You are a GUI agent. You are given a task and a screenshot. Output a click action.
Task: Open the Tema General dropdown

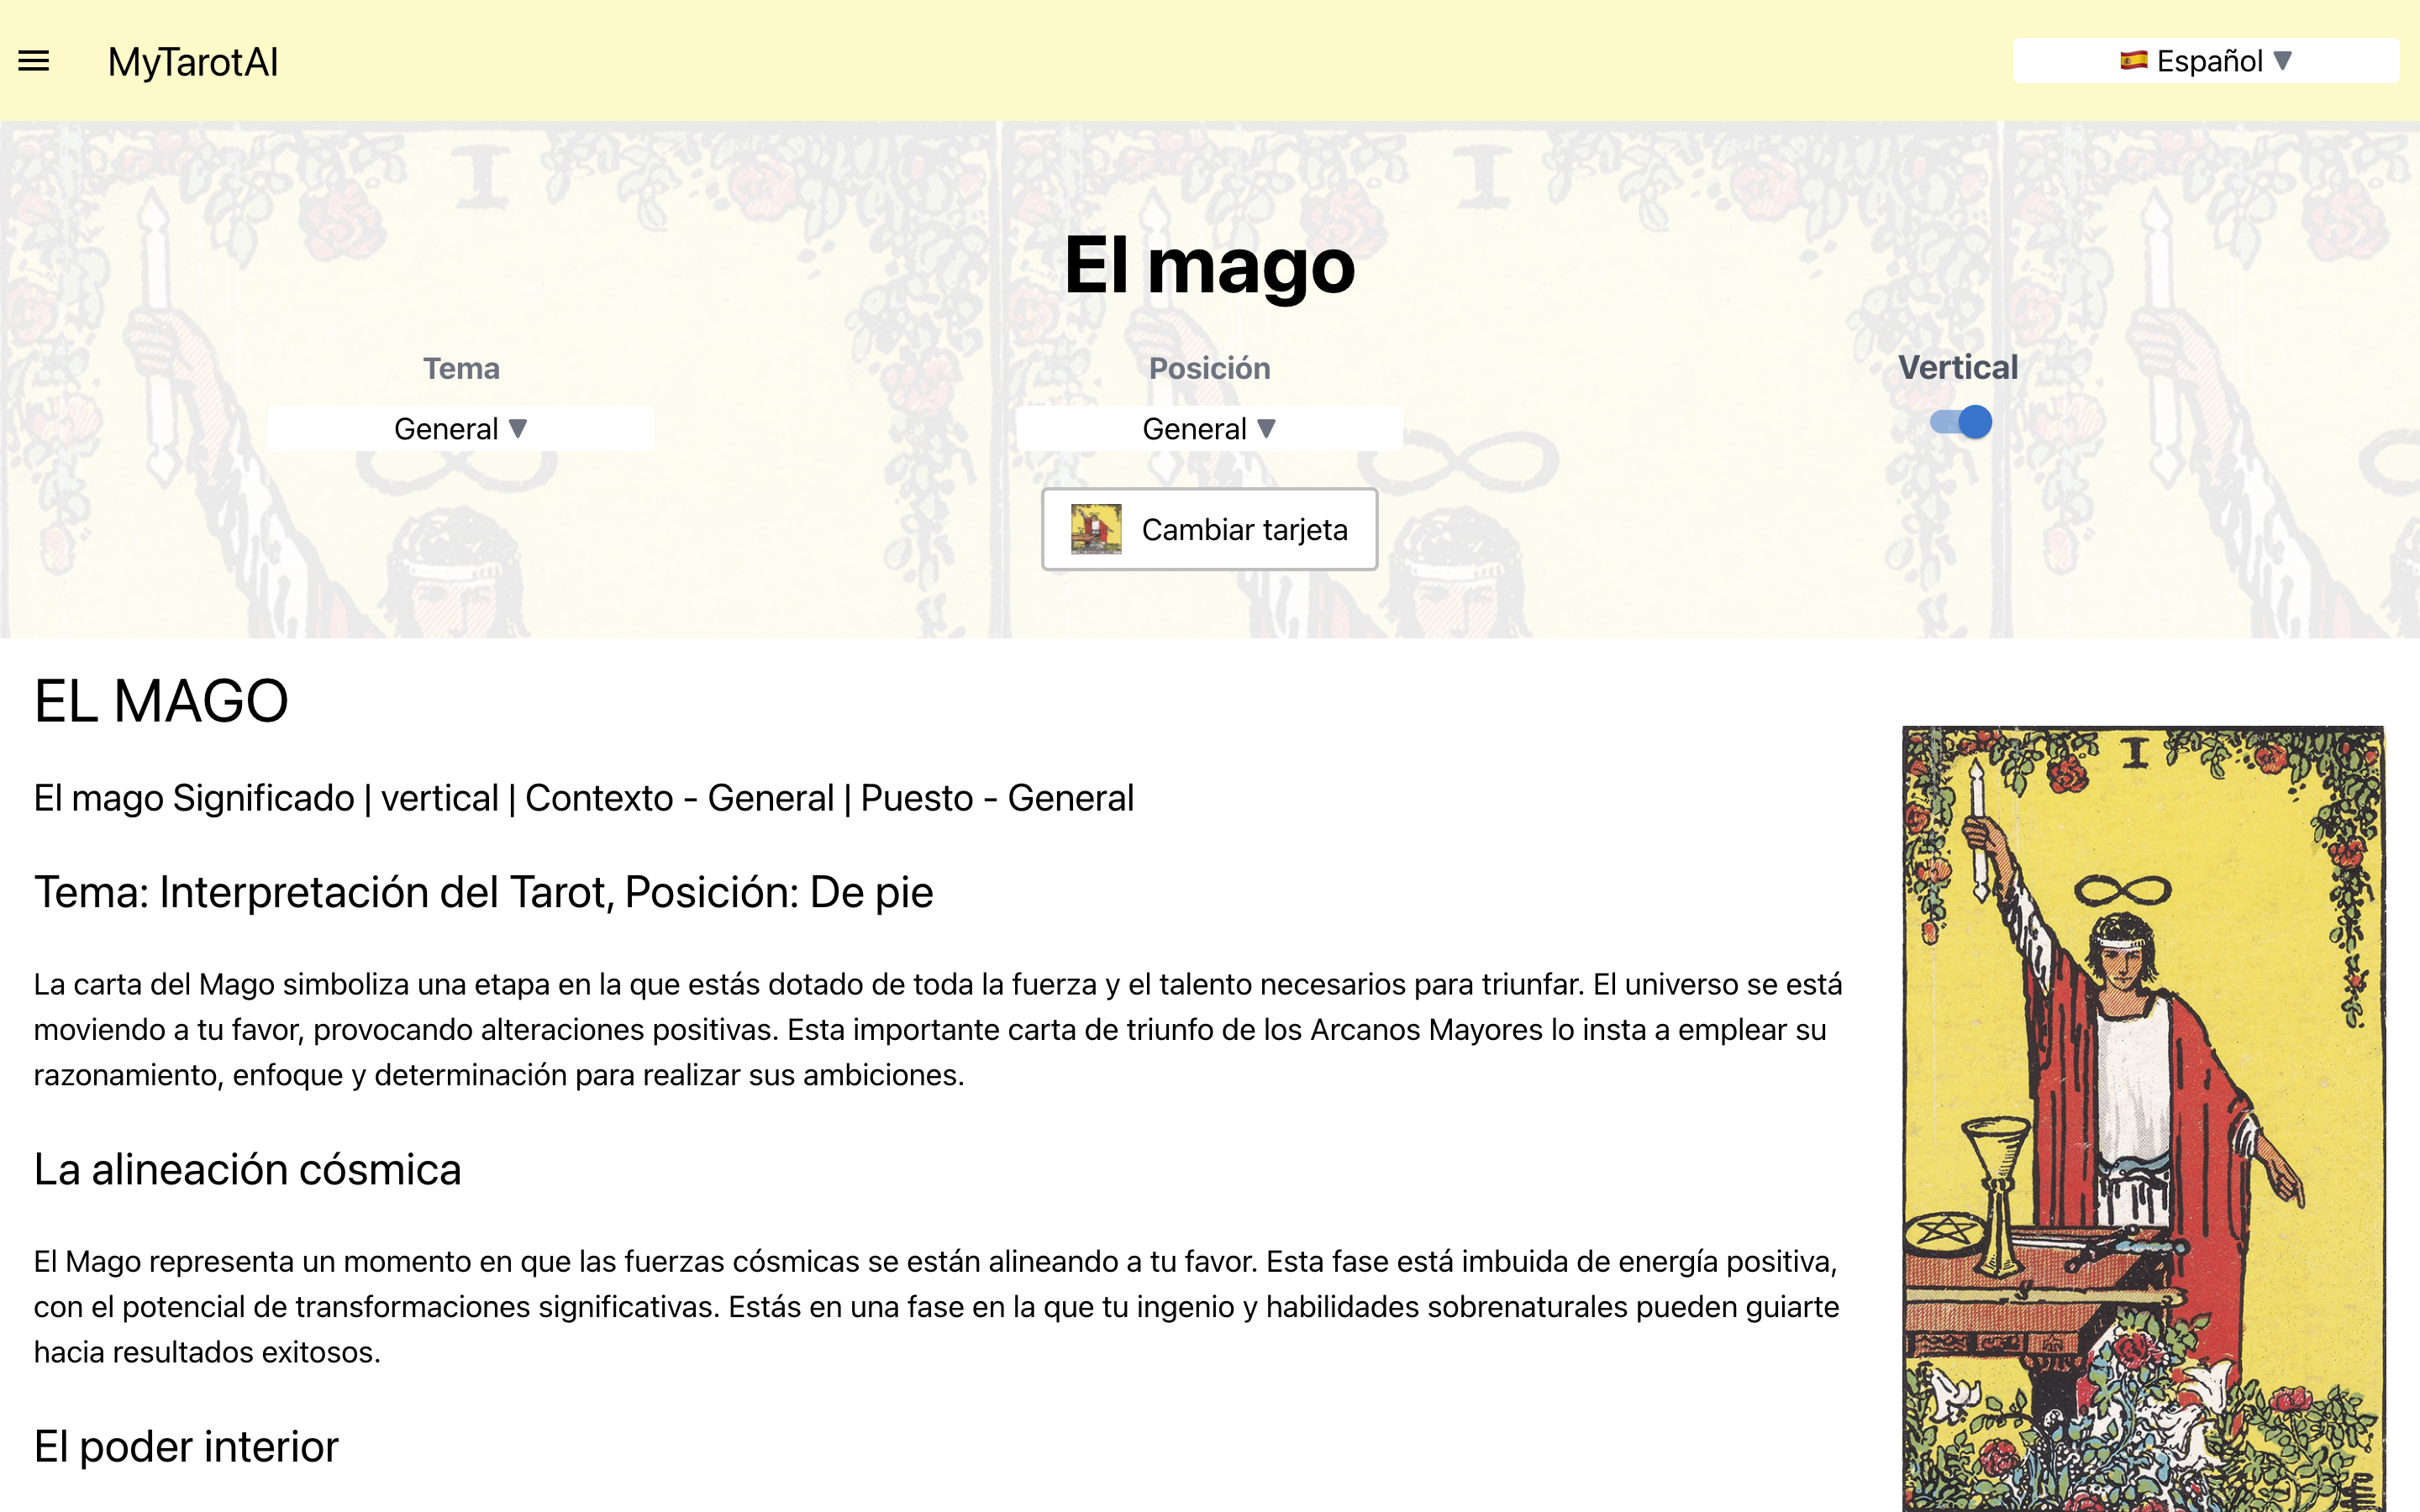pos(461,428)
